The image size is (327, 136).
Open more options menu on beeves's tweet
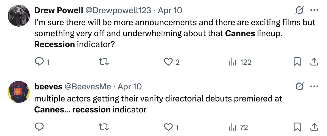tap(314, 86)
